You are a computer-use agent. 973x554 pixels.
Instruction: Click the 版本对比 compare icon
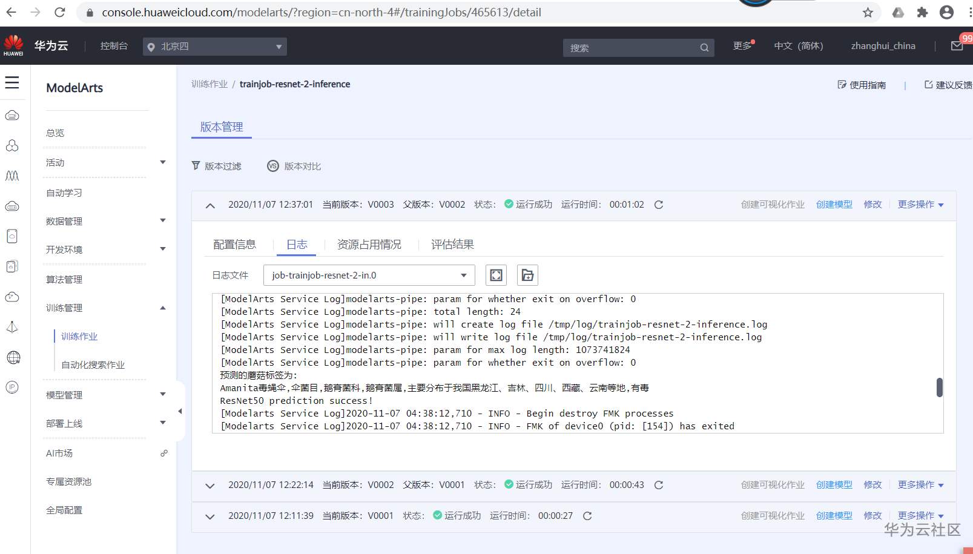pos(273,166)
